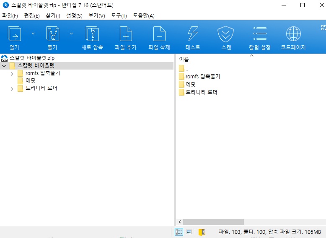The height and width of the screenshot is (238, 326).
Task: Click the Scan (스캔) shield icon
Action: click(x=225, y=34)
